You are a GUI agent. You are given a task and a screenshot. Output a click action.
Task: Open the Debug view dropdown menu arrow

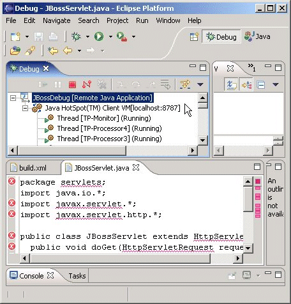(200, 84)
